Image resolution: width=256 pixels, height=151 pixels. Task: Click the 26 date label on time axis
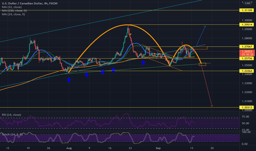pos(49,148)
